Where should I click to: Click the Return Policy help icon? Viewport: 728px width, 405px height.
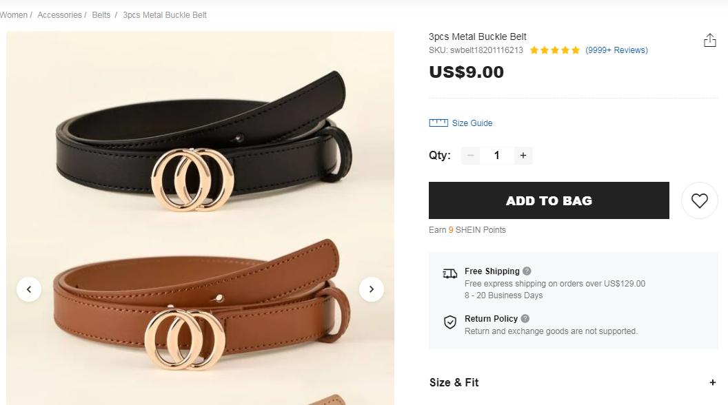pyautogui.click(x=525, y=319)
